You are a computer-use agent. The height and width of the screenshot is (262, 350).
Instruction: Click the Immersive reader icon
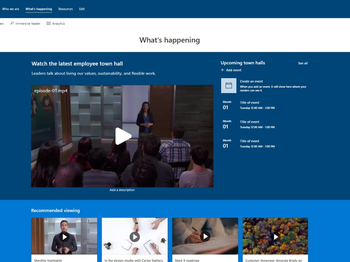(12, 23)
